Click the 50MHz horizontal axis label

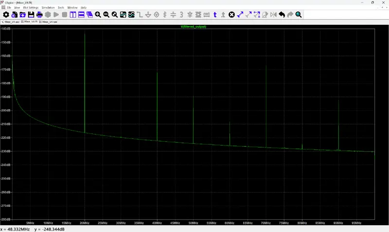tap(193, 223)
